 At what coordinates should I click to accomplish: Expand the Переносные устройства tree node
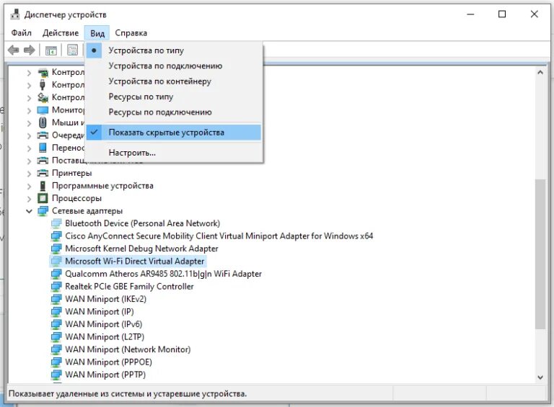pyautogui.click(x=29, y=148)
